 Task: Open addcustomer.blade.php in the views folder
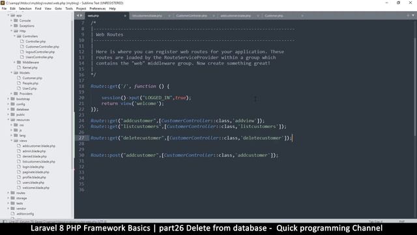pyautogui.click(x=39, y=146)
